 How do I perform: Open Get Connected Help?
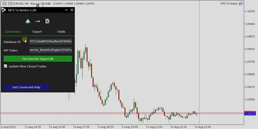click(26, 87)
